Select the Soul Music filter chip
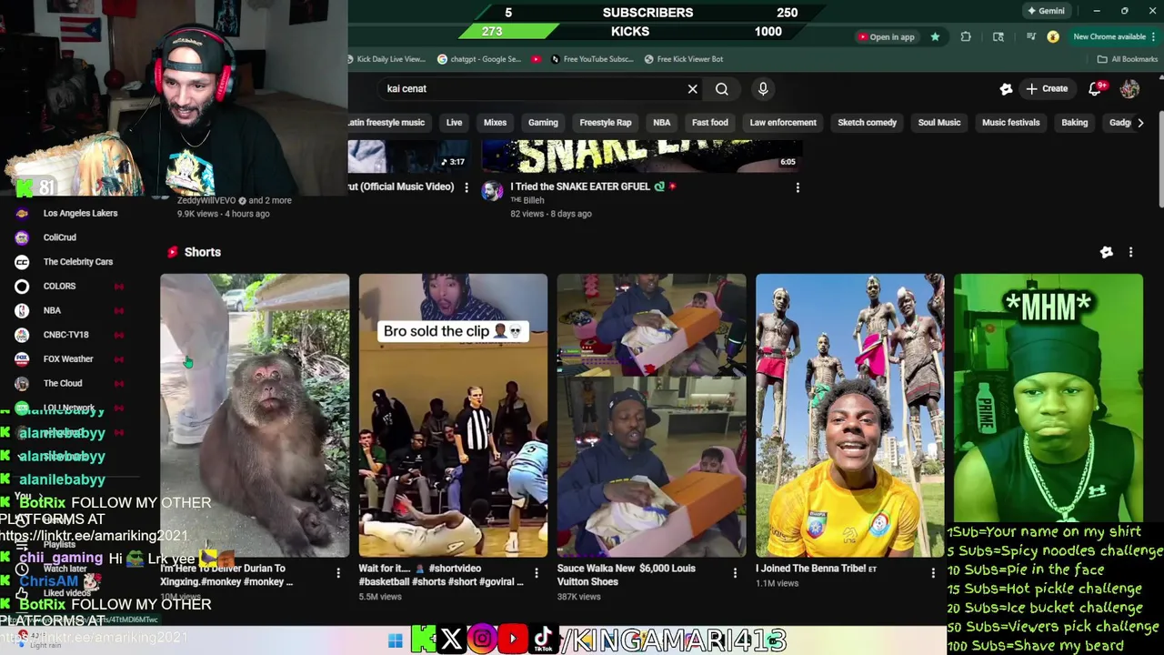The height and width of the screenshot is (655, 1164). [x=939, y=123]
